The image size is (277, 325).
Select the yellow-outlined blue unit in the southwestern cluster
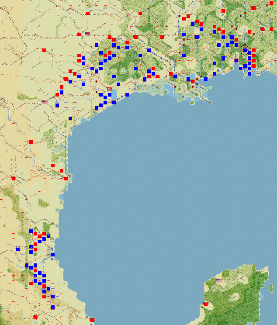click(31, 247)
